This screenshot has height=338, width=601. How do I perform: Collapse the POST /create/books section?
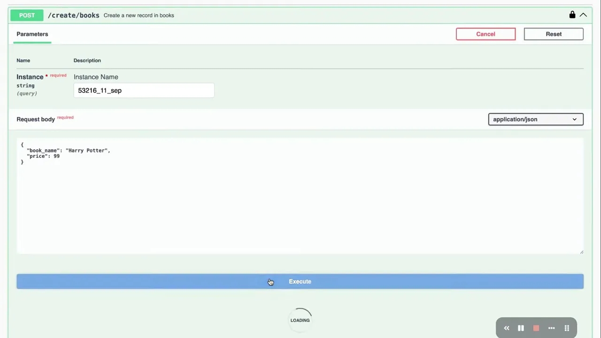click(x=583, y=15)
